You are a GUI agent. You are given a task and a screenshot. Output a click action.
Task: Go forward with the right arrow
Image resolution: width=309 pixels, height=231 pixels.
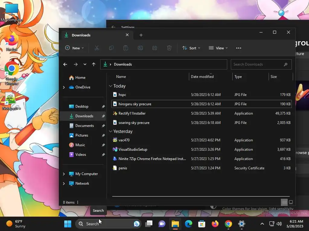click(76, 64)
